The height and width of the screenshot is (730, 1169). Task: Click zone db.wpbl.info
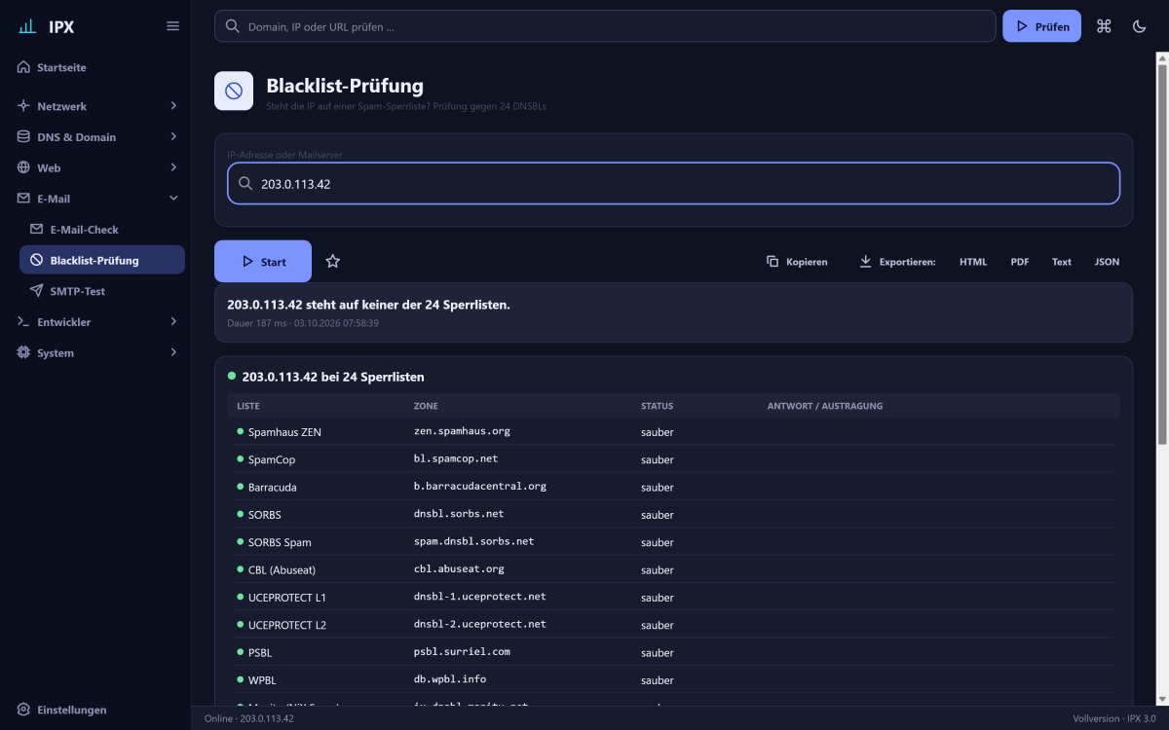(x=450, y=679)
